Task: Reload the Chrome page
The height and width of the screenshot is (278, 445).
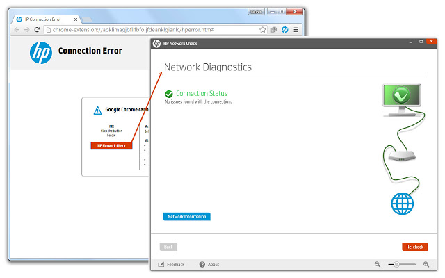Action: [x=37, y=30]
